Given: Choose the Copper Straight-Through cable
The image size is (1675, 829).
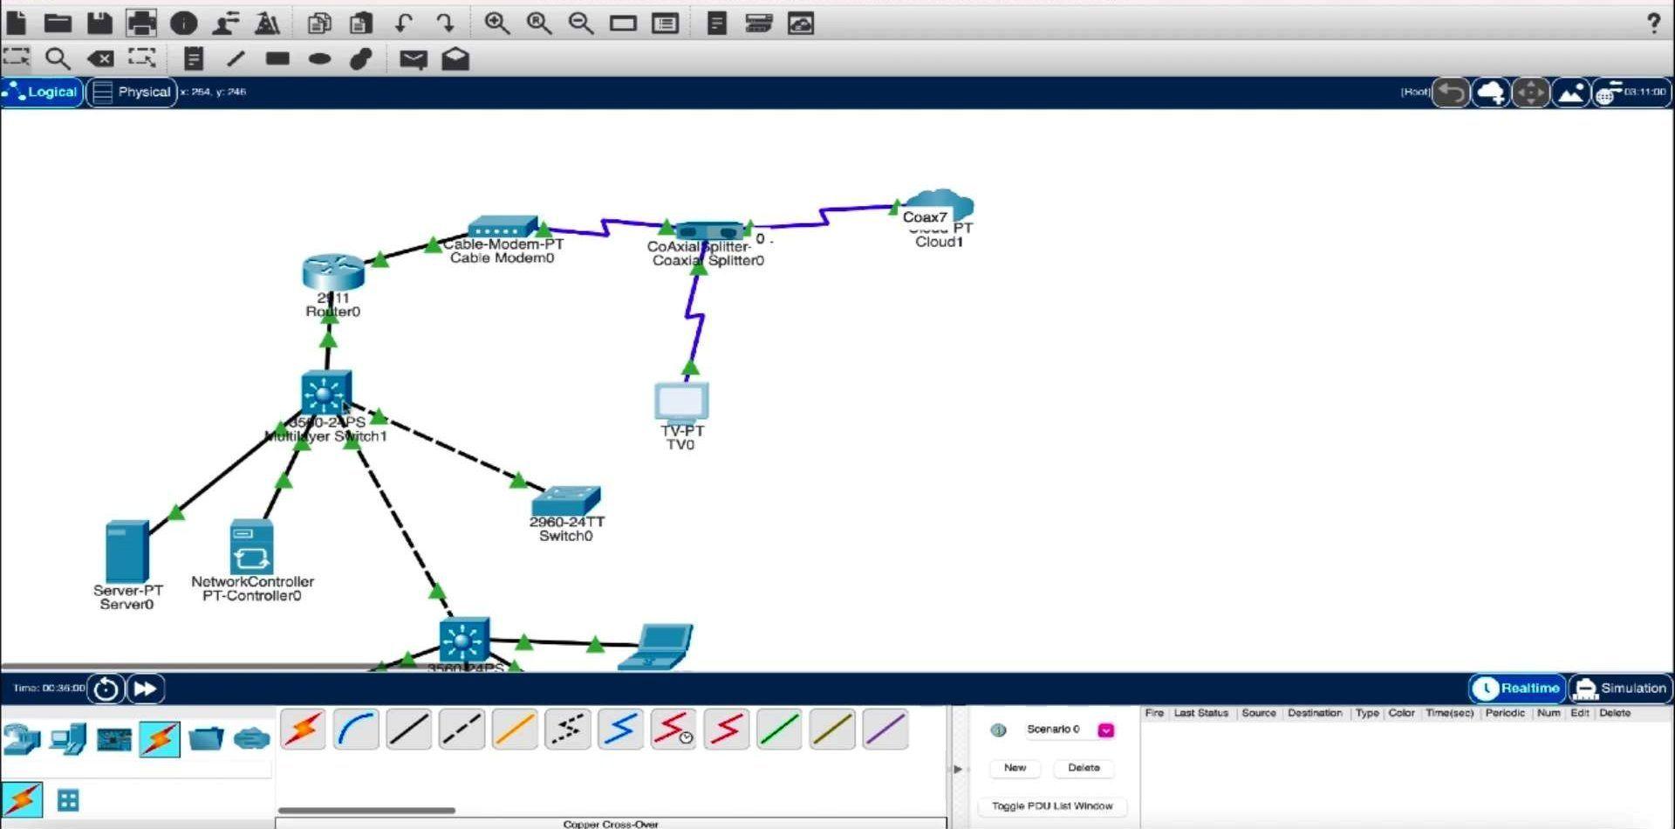Looking at the screenshot, I should (408, 730).
